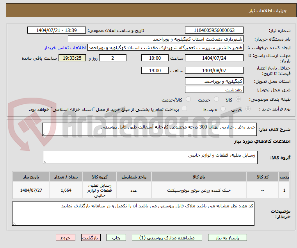
Task: Click the quantity cell 1,664
Action: [x=66, y=190]
